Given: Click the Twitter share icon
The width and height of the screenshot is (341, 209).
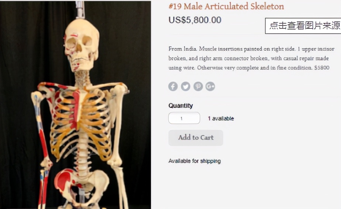Looking at the screenshot, I should point(186,86).
